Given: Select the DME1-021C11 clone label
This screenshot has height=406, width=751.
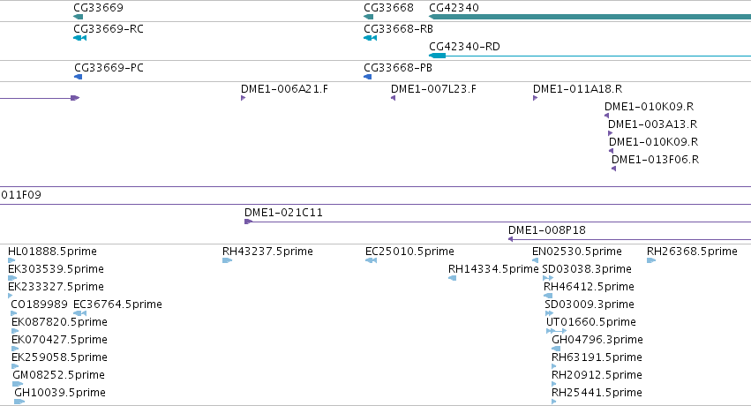Looking at the screenshot, I should 283,213.
